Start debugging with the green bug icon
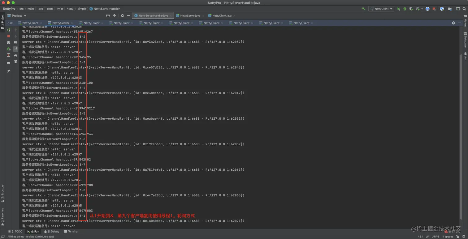Viewport: 468px width, 239px height. click(405, 9)
